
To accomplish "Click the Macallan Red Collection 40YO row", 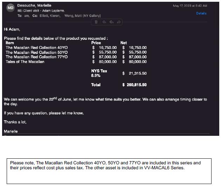I will (37, 47).
